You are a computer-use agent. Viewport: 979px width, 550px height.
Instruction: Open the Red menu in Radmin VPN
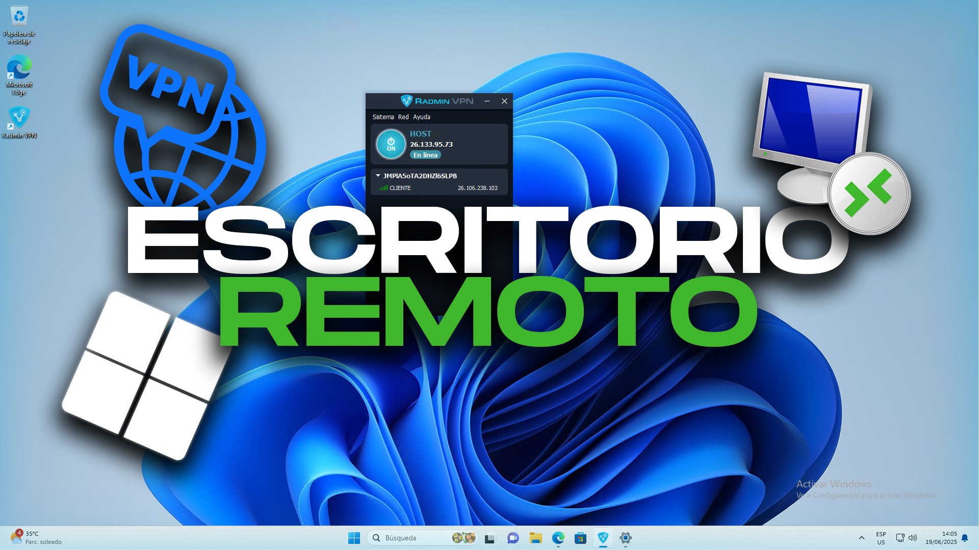click(x=403, y=117)
